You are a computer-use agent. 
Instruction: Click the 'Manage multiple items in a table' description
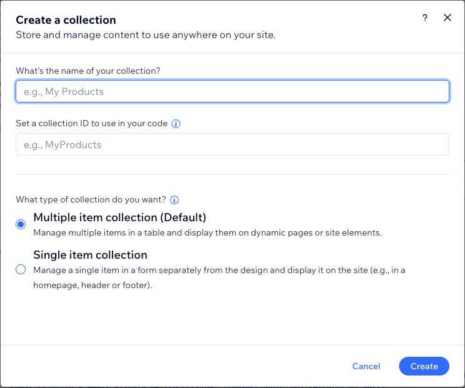point(207,232)
